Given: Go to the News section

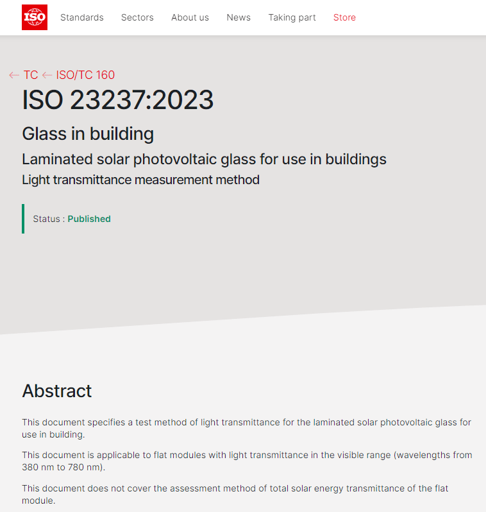Looking at the screenshot, I should point(239,17).
